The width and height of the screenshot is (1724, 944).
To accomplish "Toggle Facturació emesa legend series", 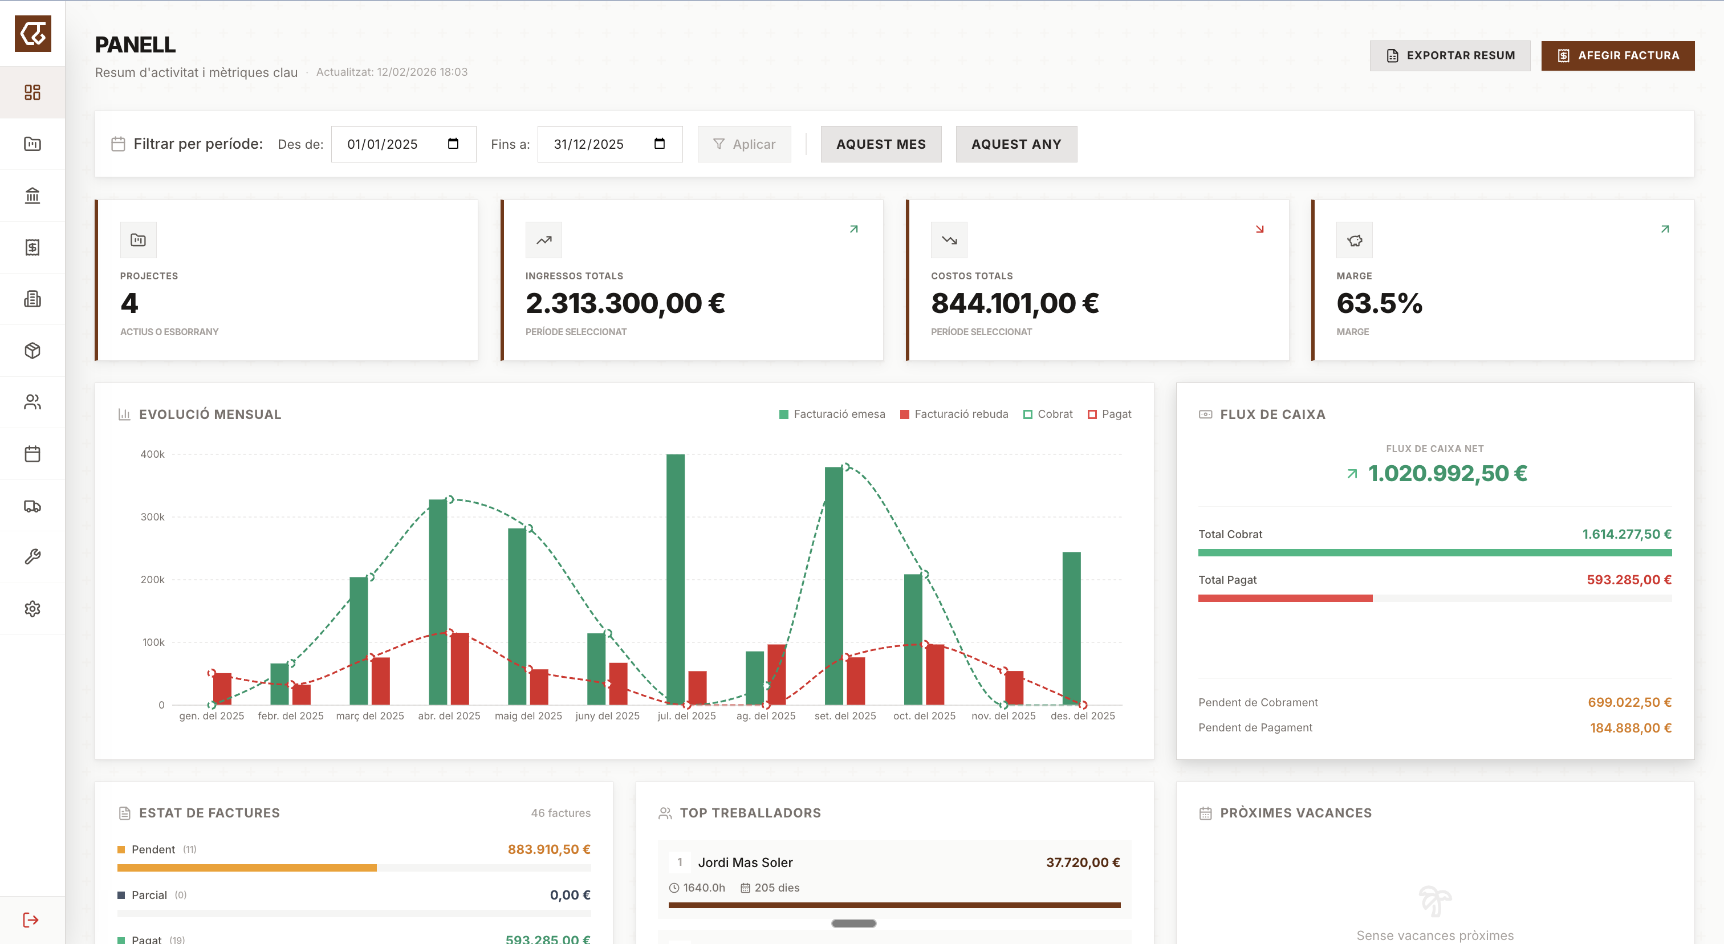I will [x=832, y=414].
